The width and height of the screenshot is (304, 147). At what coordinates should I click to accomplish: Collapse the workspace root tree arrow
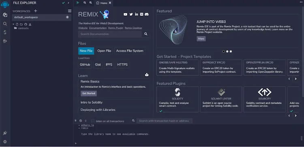coord(13,24)
